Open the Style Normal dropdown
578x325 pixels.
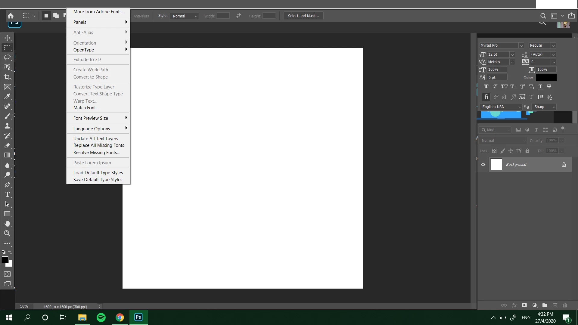pos(184,16)
